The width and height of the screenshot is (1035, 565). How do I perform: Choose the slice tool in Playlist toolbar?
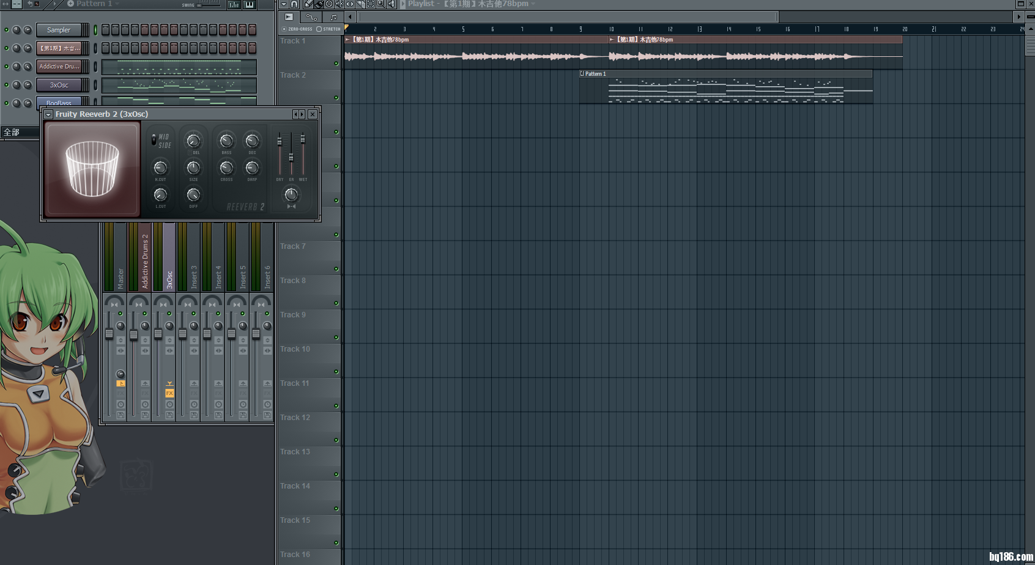point(360,4)
